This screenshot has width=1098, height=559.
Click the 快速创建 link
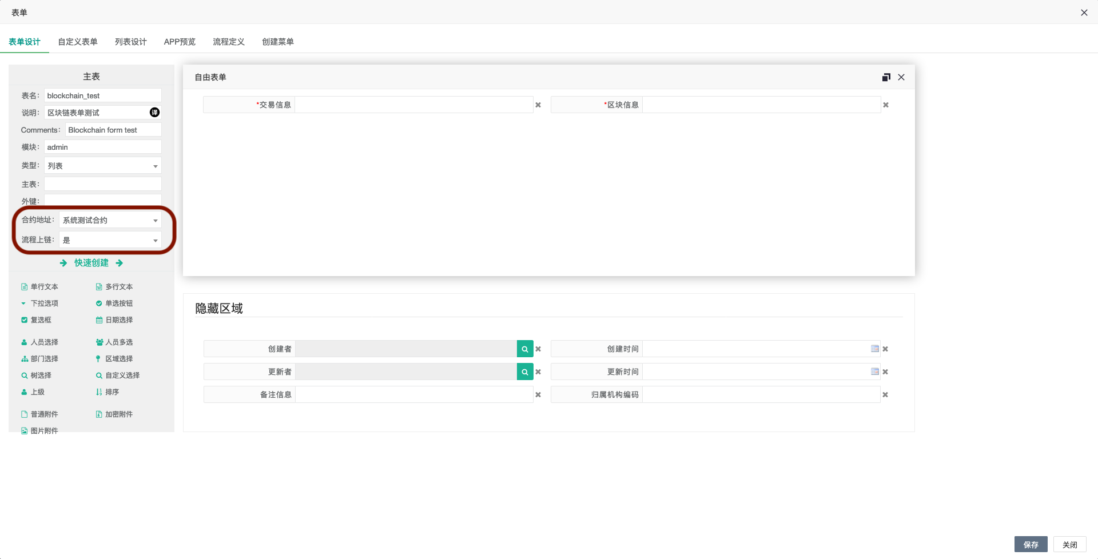pyautogui.click(x=91, y=263)
